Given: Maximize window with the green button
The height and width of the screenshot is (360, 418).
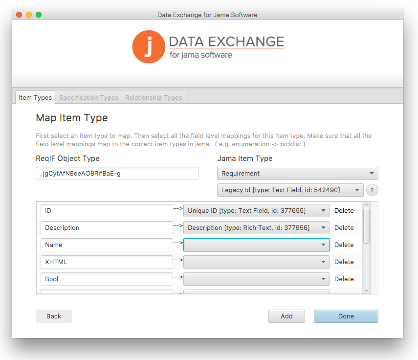Looking at the screenshot, I should pyautogui.click(x=39, y=15).
